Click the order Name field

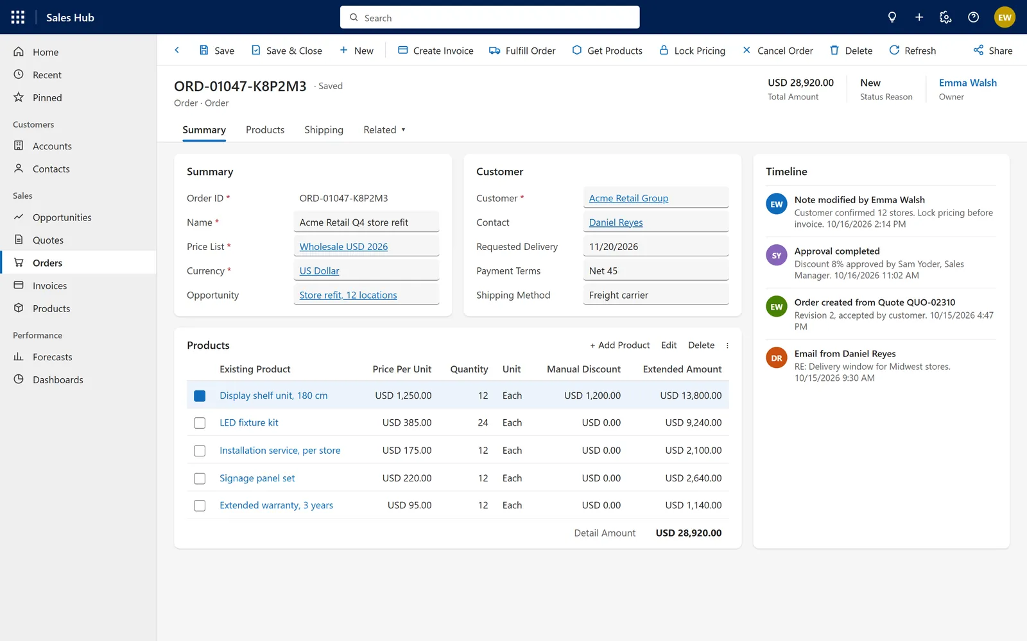[x=367, y=222]
